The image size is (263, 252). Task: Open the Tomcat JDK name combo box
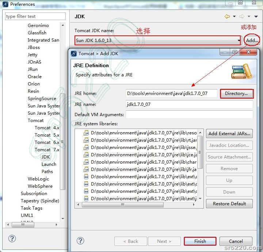pyautogui.click(x=158, y=41)
